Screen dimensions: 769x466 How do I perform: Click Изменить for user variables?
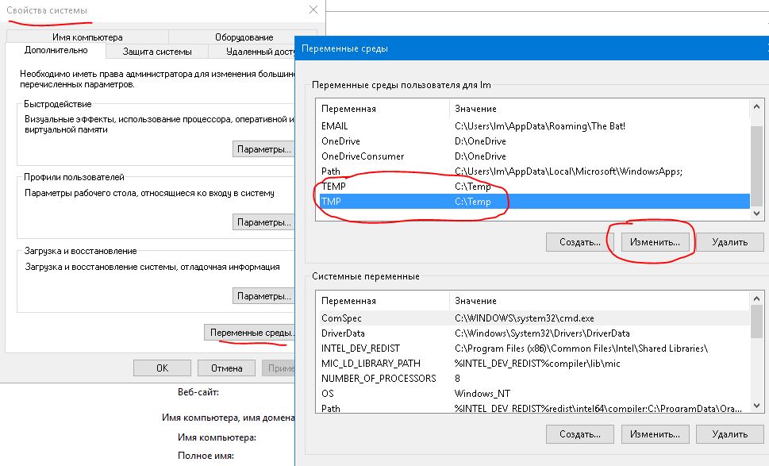[655, 242]
